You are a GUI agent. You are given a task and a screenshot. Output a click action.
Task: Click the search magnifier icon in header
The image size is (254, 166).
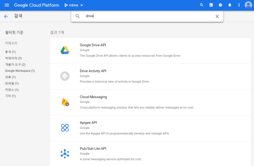coord(202,5)
